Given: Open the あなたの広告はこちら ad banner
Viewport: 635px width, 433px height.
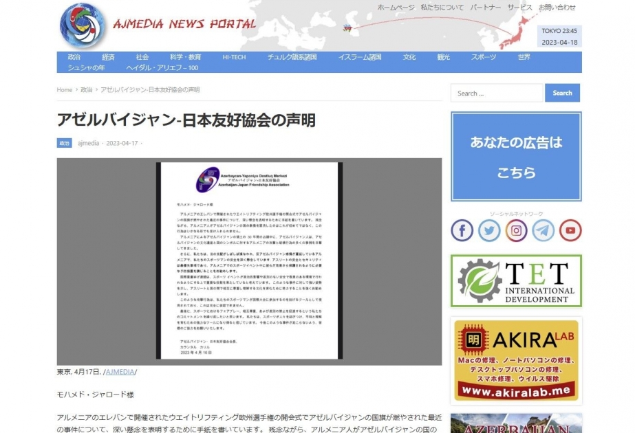Looking at the screenshot, I should [517, 157].
